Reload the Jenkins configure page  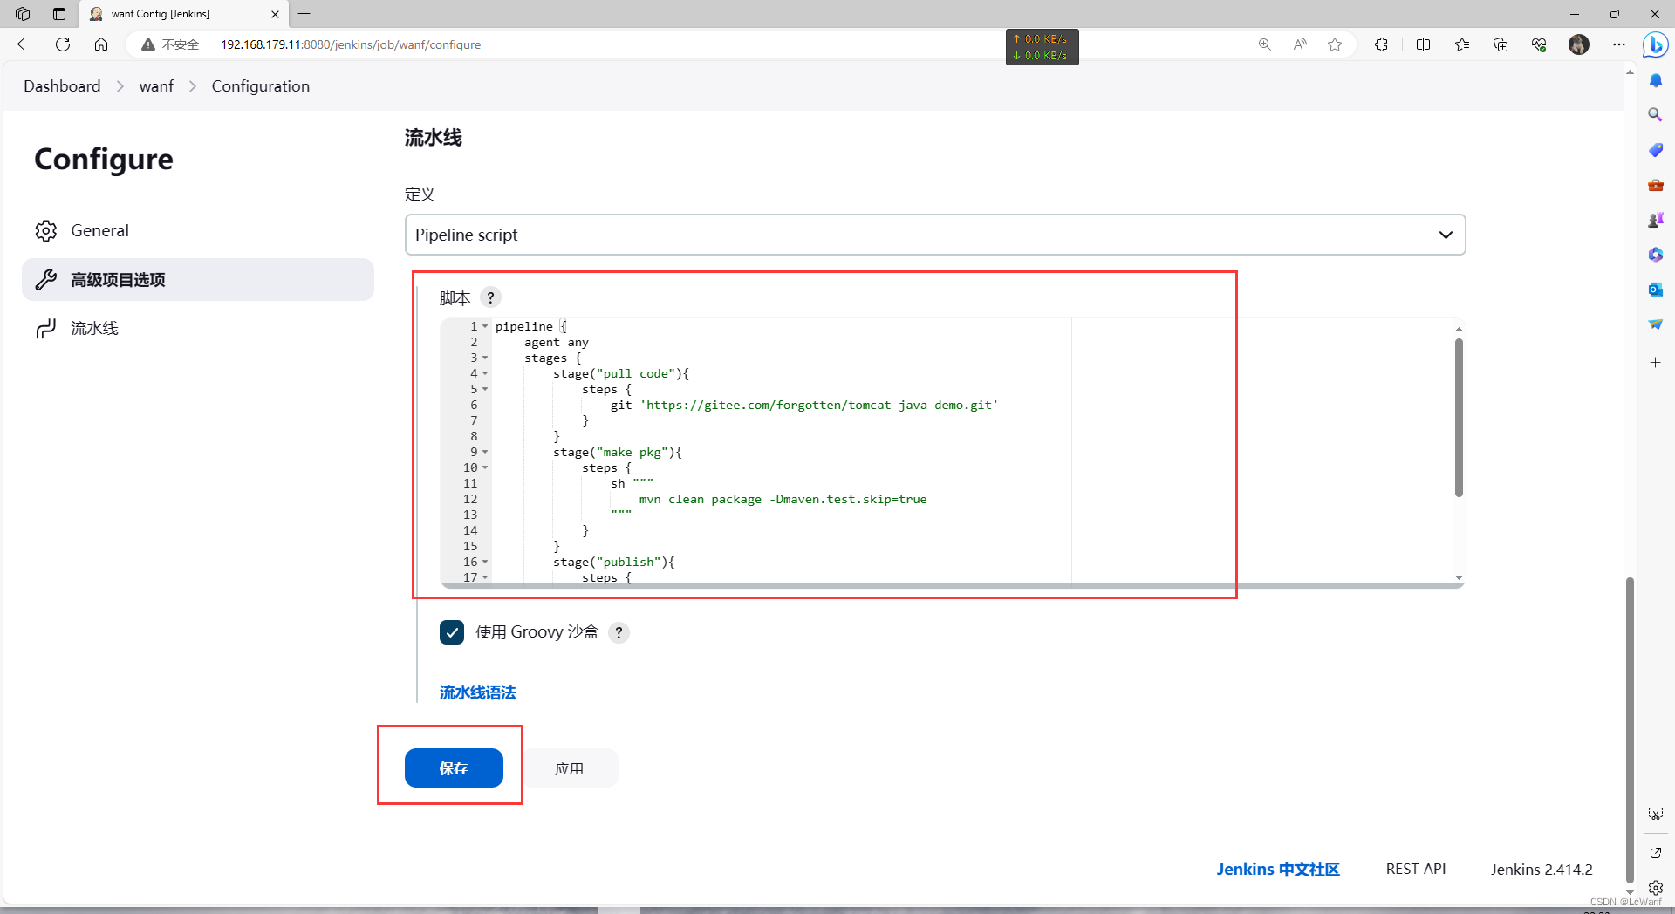click(x=63, y=44)
